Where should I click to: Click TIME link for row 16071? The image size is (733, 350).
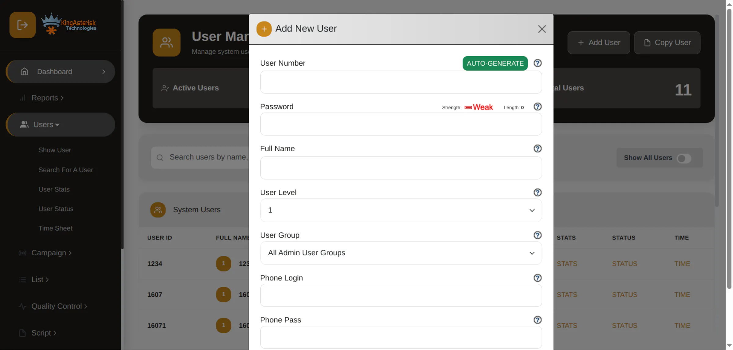(682, 325)
